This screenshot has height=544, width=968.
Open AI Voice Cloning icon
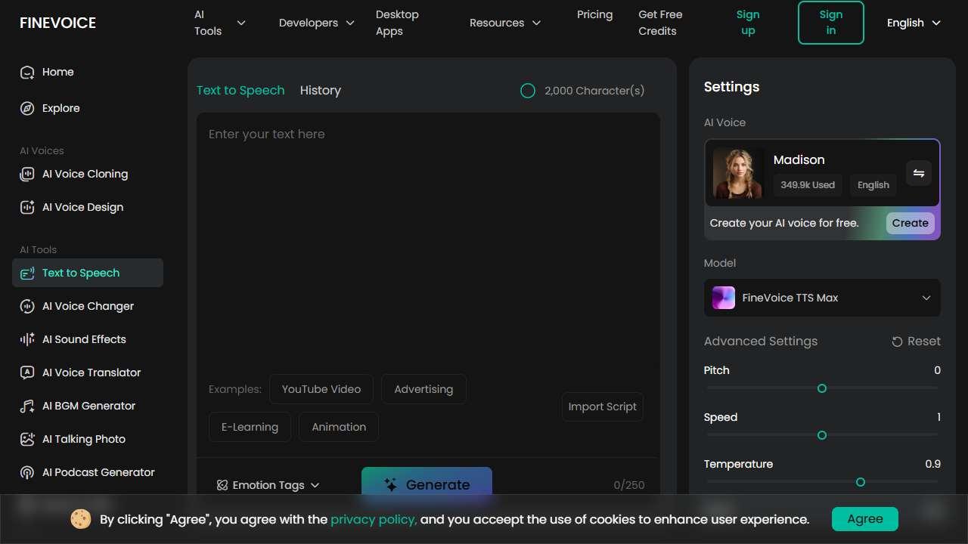pyautogui.click(x=27, y=175)
